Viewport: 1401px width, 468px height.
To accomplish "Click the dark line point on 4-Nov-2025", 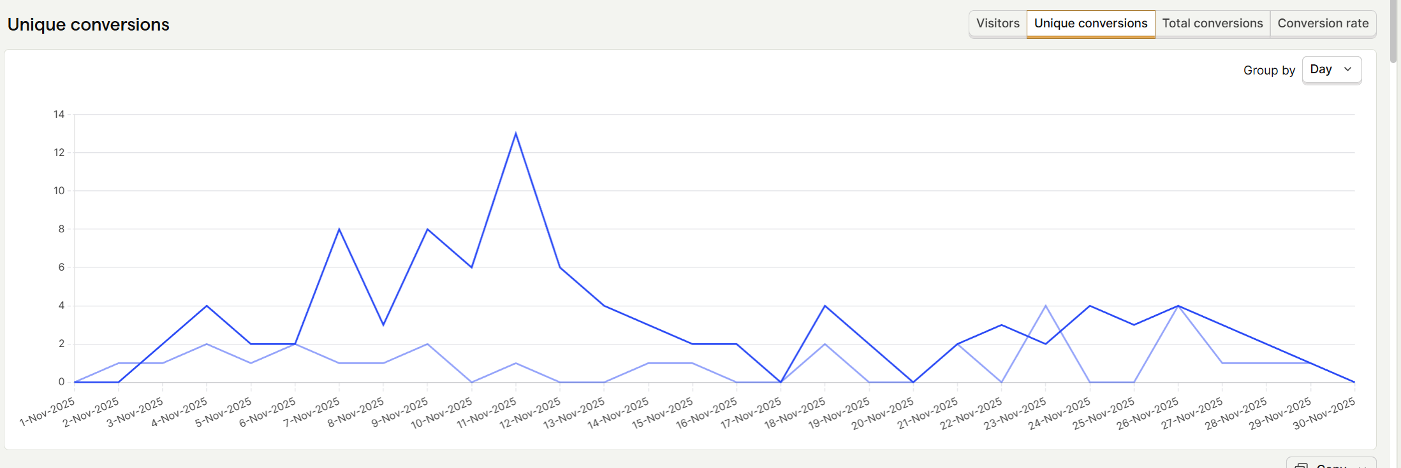I will point(207,306).
